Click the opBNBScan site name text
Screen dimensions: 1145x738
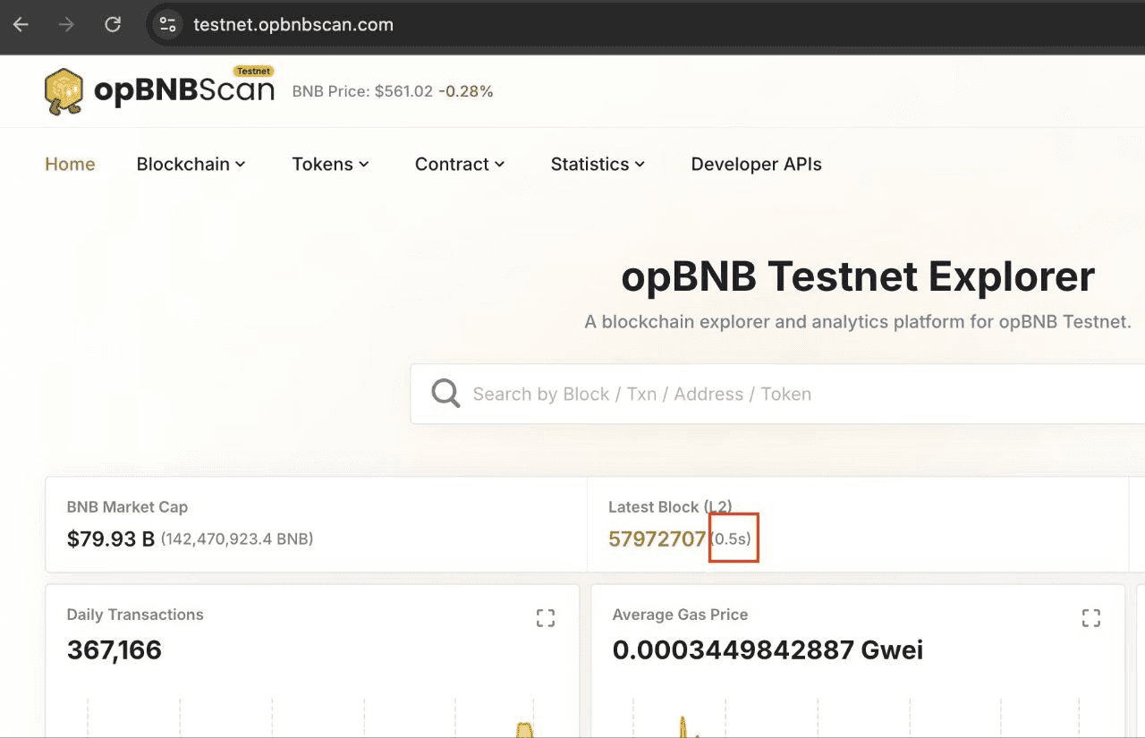click(x=183, y=91)
